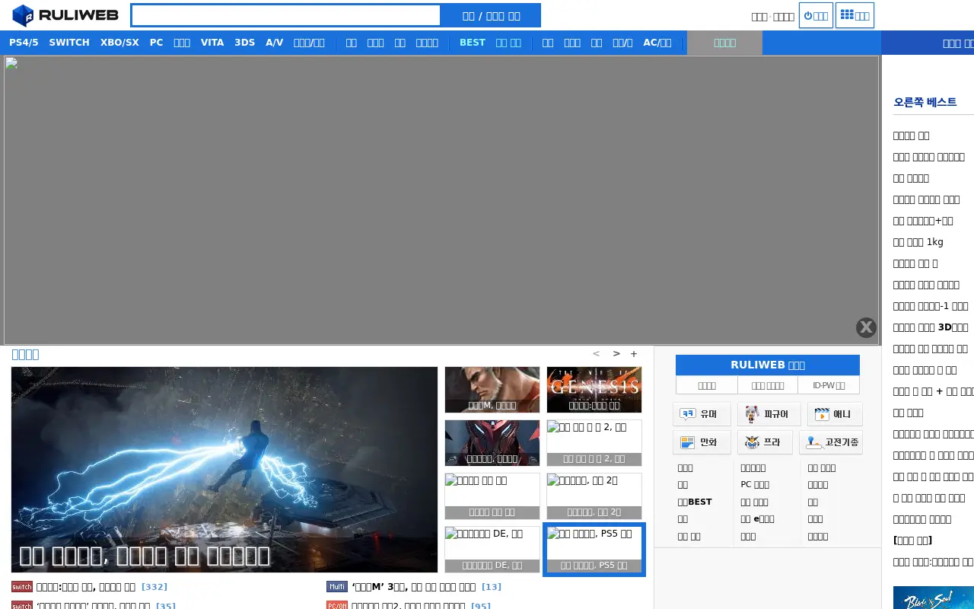This screenshot has height=609, width=974.
Task: Open the 고전기종 joystick shortcut
Action: coord(831,442)
